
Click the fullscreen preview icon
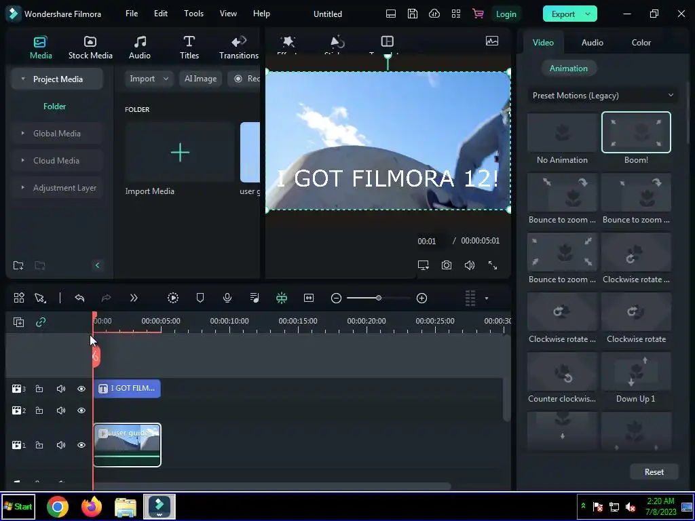(x=493, y=265)
